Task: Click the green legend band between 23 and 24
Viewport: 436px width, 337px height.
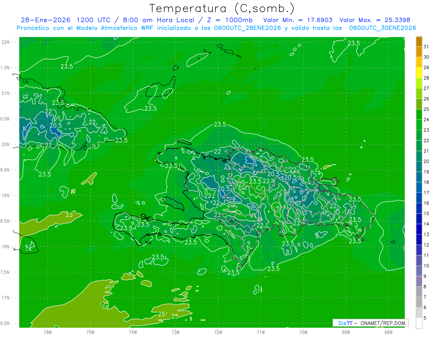Action: tap(419, 125)
